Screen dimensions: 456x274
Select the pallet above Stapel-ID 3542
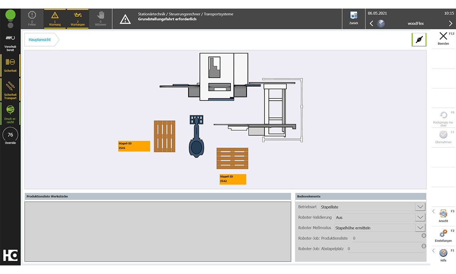coord(232,158)
